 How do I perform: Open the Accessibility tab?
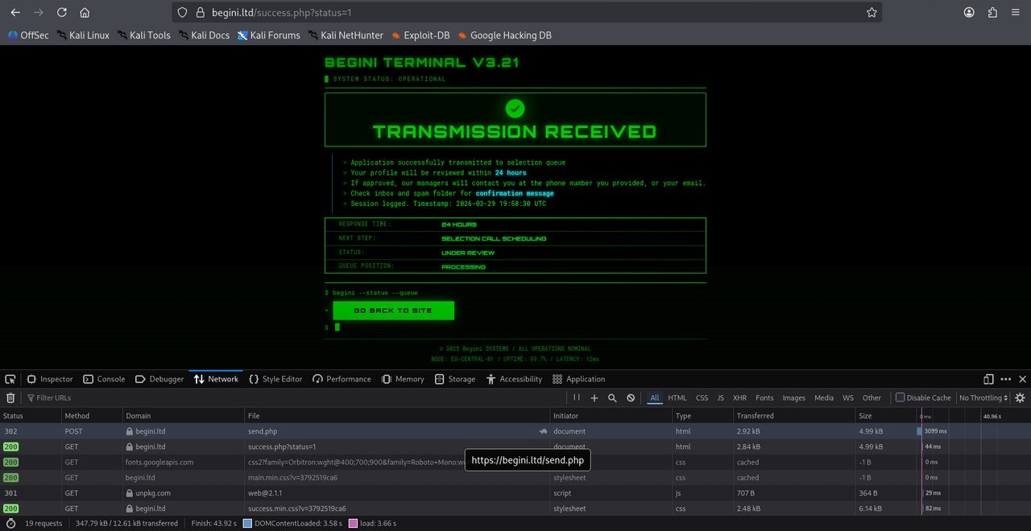coord(514,379)
